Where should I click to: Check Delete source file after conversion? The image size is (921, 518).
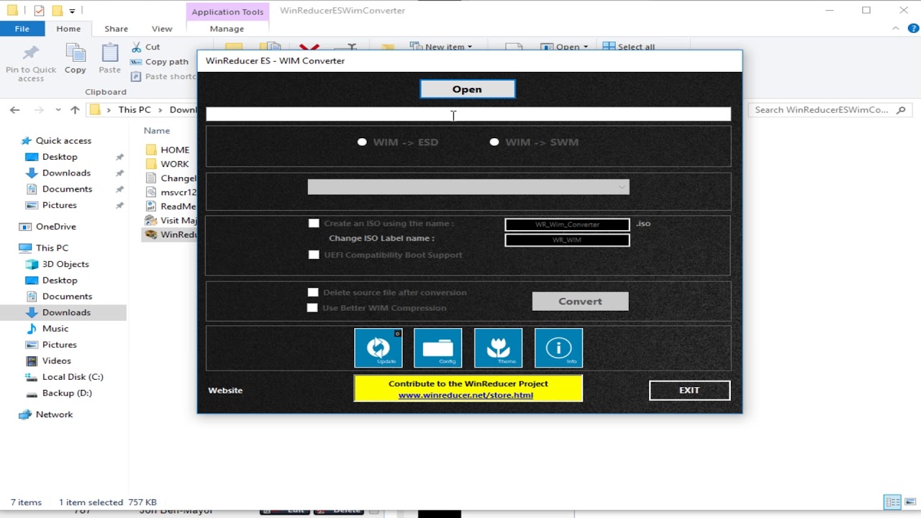point(313,292)
